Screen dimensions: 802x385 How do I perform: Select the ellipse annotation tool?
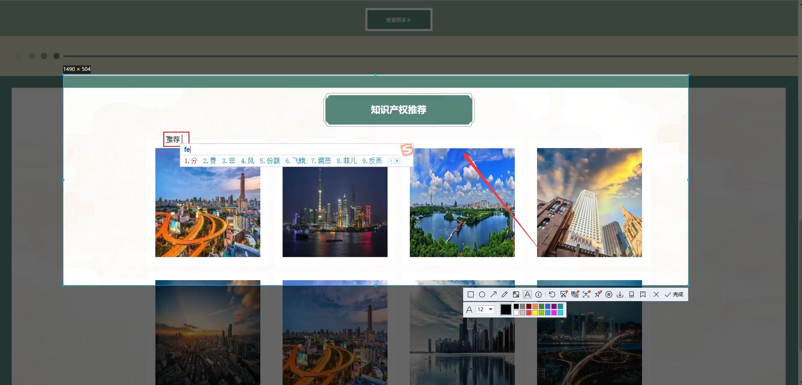[x=482, y=294]
